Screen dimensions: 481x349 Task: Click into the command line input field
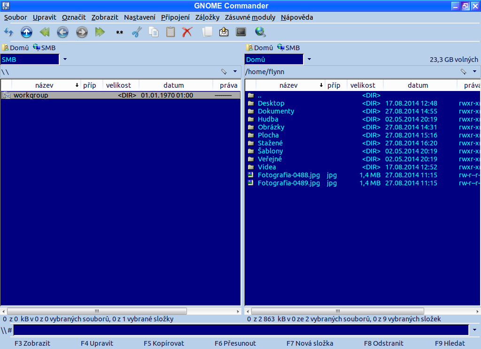coord(241,330)
